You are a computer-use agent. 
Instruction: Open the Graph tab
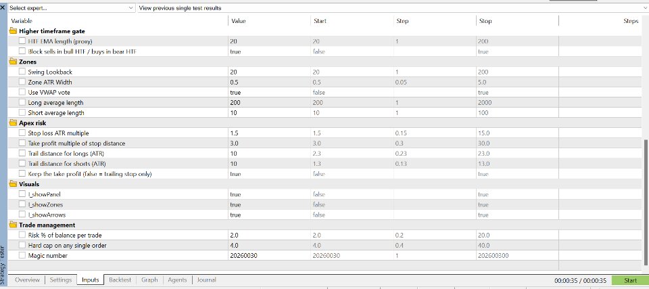[149, 280]
